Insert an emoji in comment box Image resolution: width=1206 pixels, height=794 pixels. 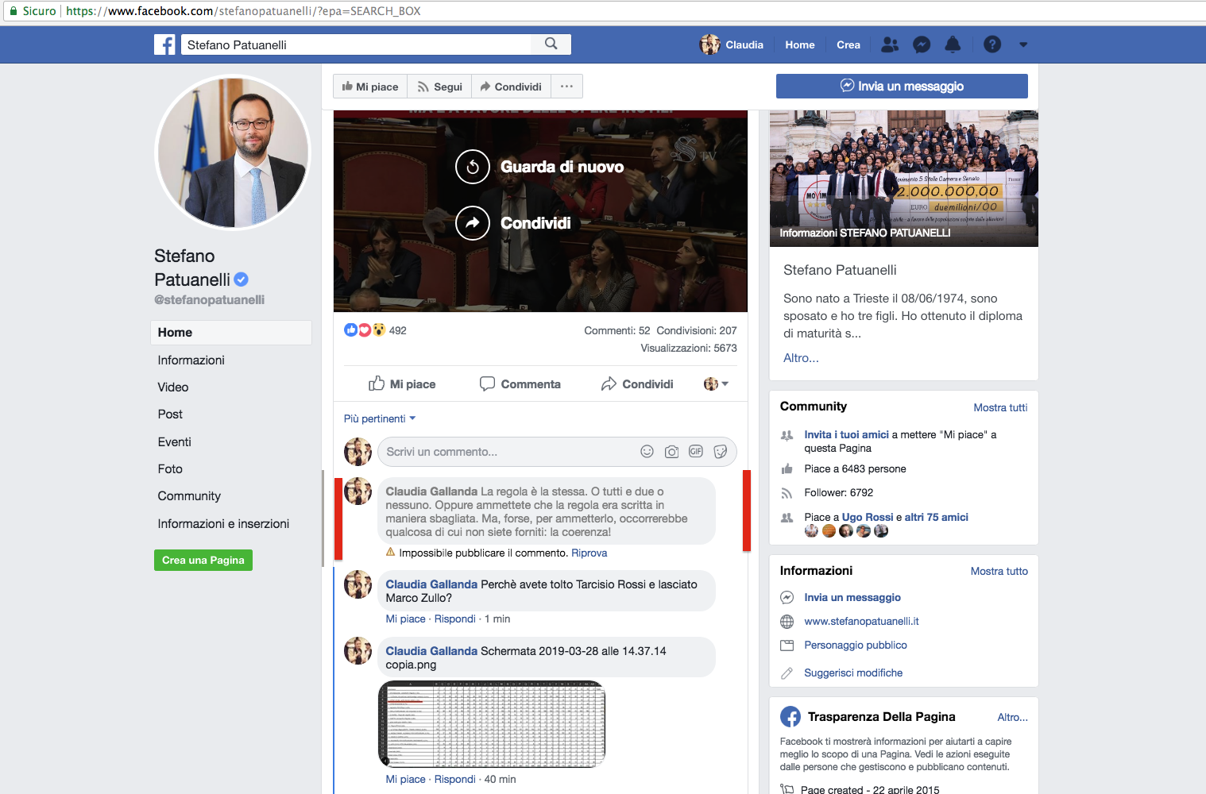[647, 452]
